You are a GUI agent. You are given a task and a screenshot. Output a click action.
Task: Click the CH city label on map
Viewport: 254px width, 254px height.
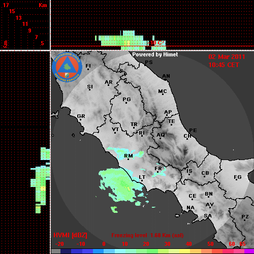[x=187, y=136]
